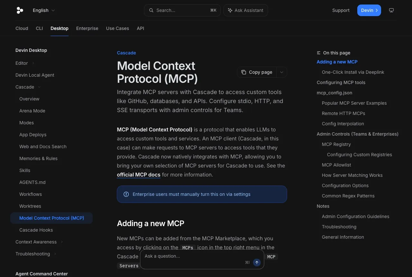Jump to Notes section
Viewport: 412px width, 277px height.
(323, 206)
